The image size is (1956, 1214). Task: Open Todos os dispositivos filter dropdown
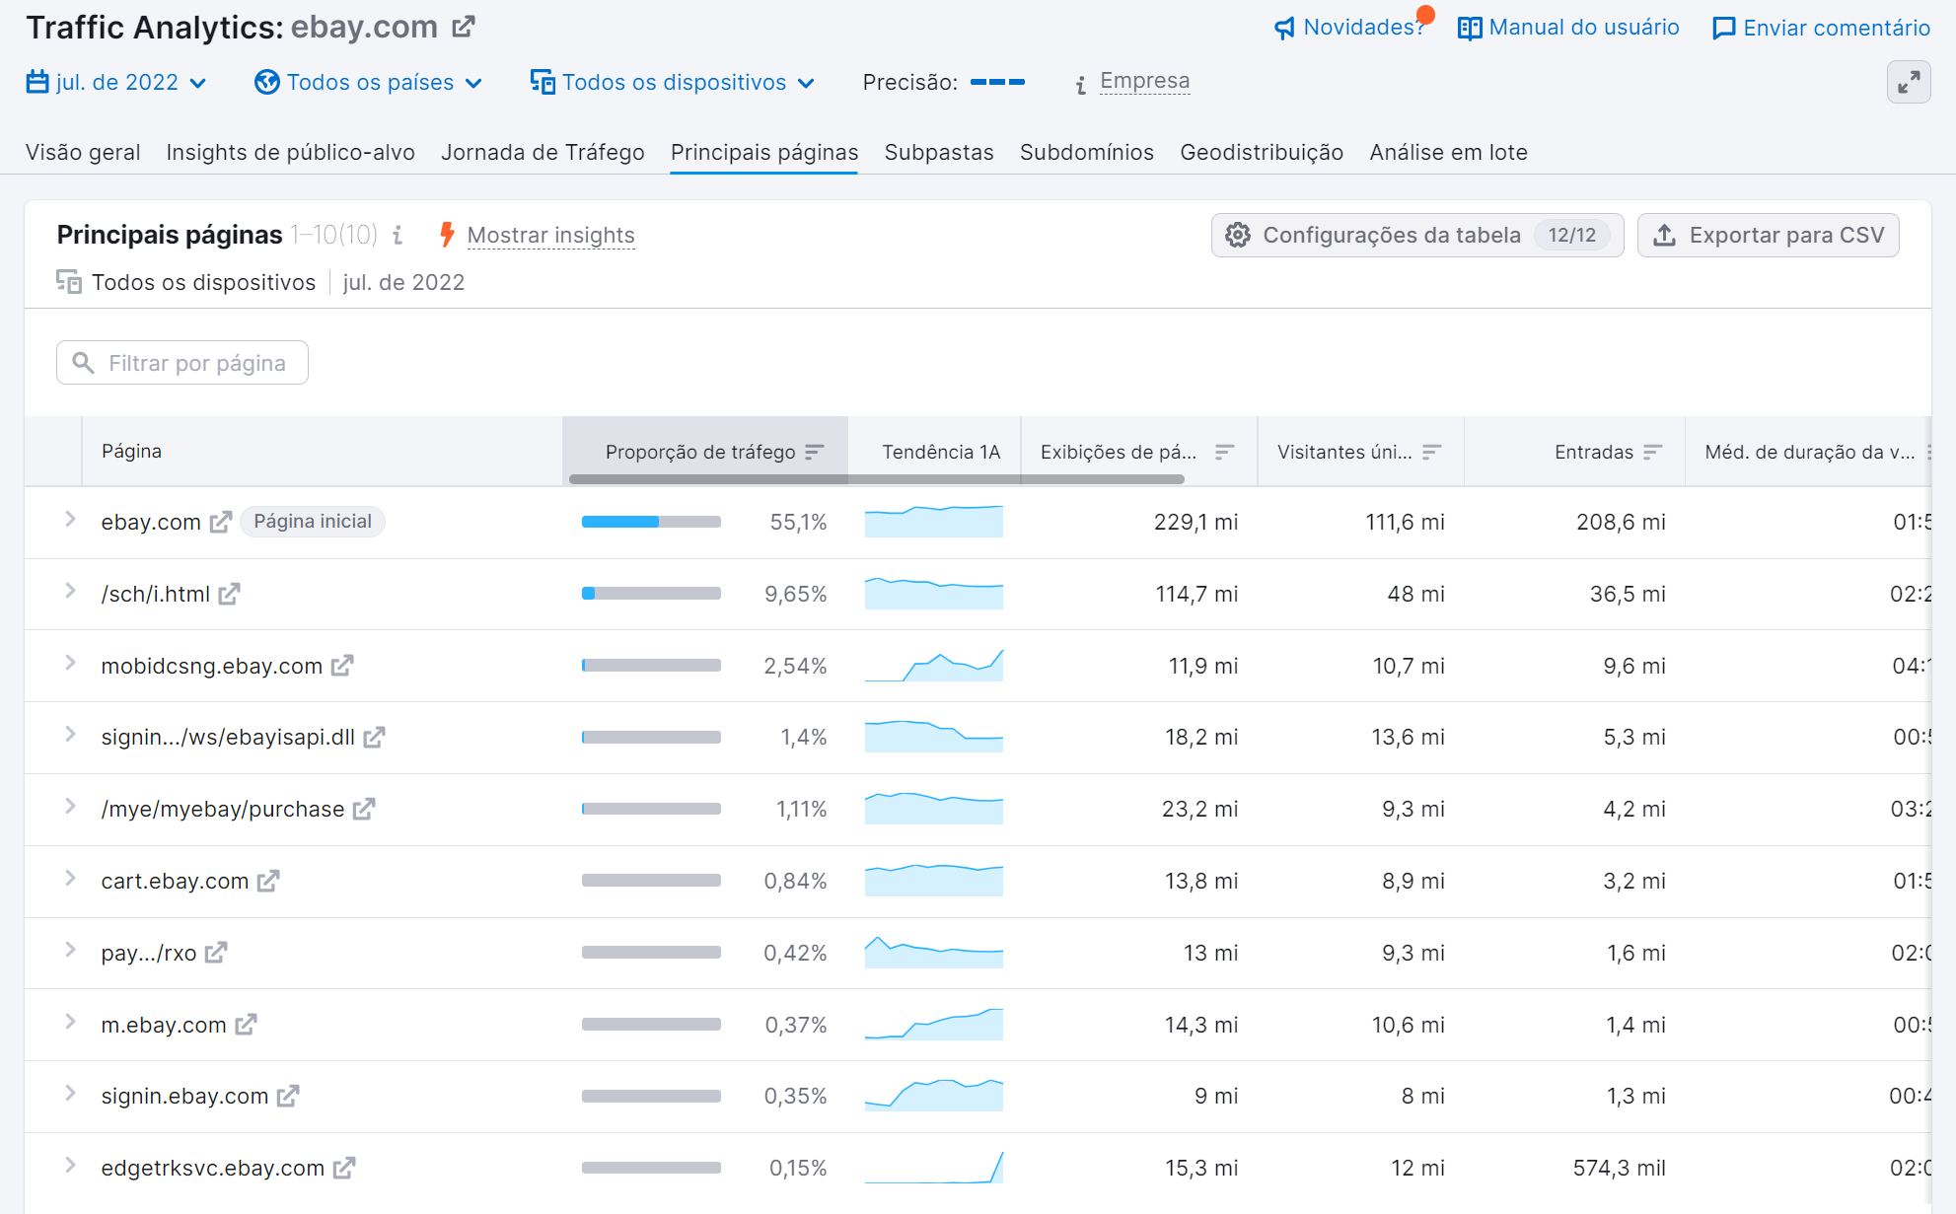(673, 82)
